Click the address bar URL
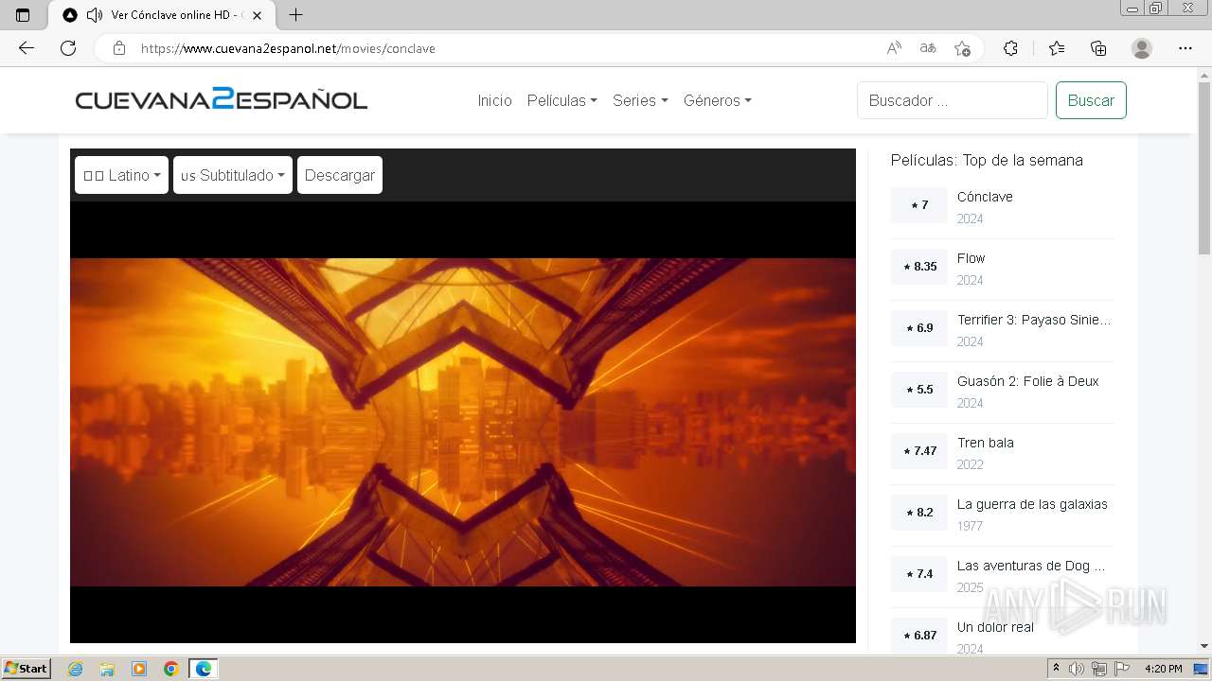Viewport: 1212px width, 681px height. tap(288, 48)
